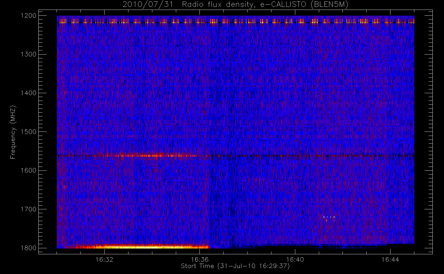
Task: Click the '1500' frequency axis label
Action: tap(29, 132)
